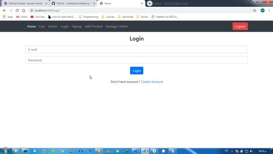
Task: Open the Login nav link
Action: [x=64, y=27]
